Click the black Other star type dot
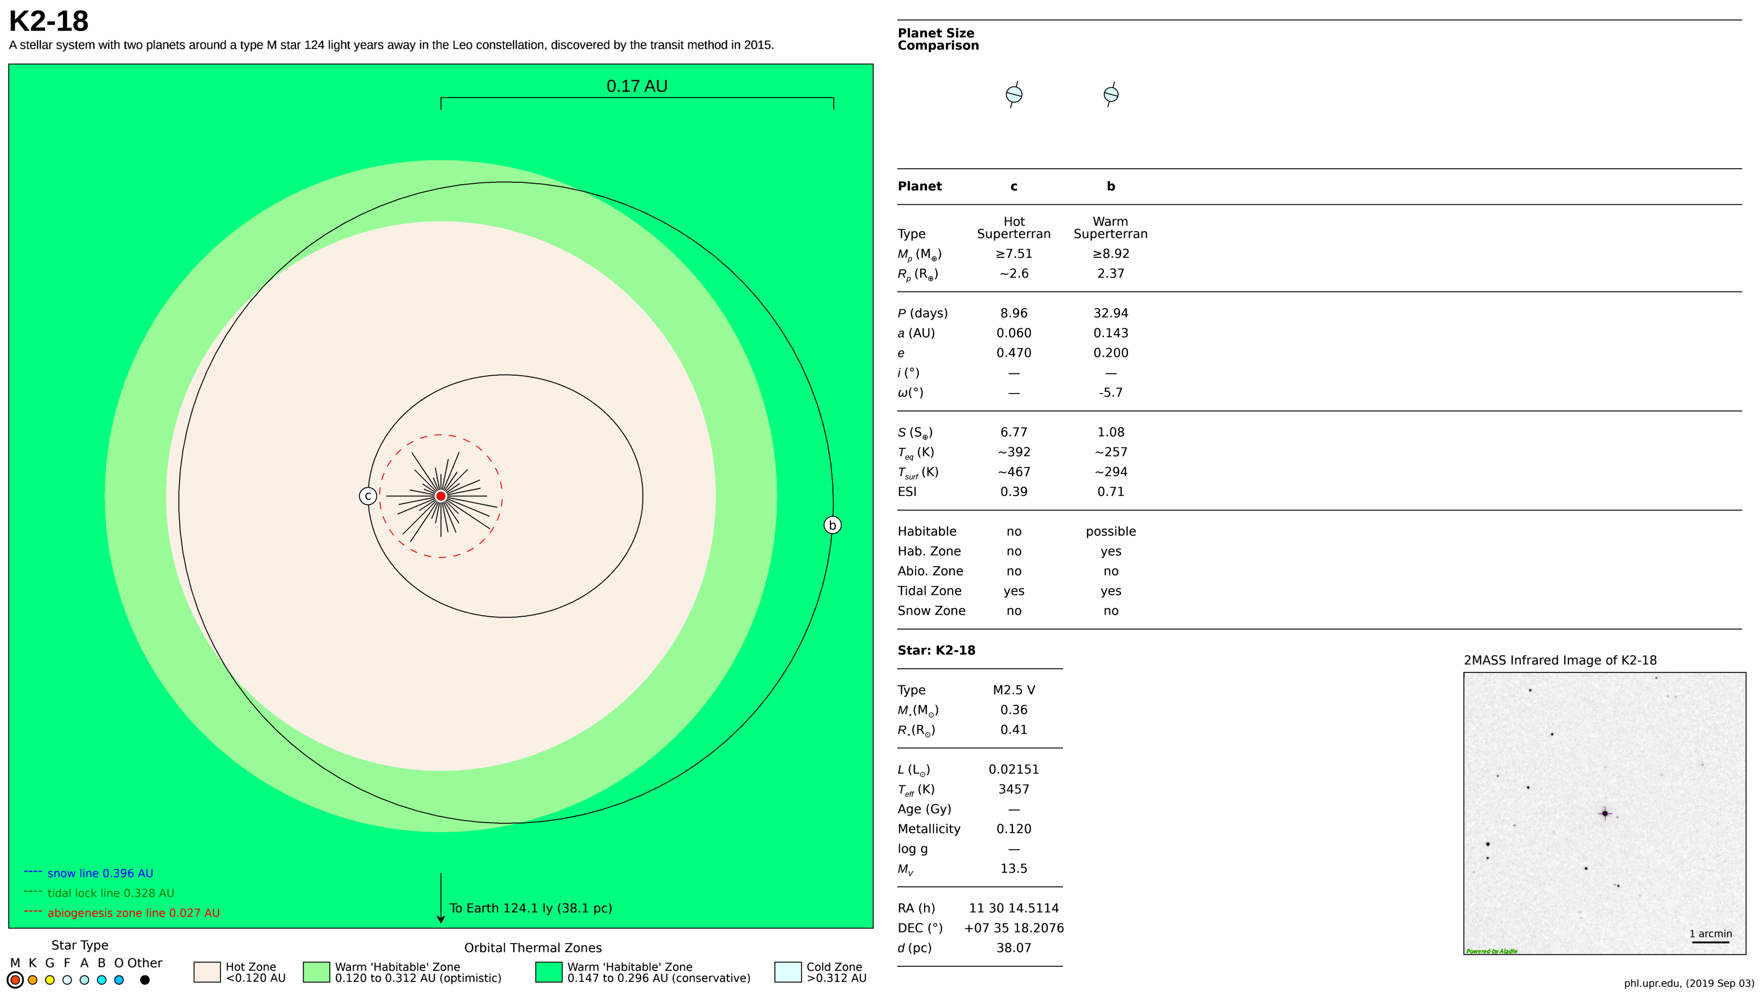1764x992 pixels. (x=145, y=980)
